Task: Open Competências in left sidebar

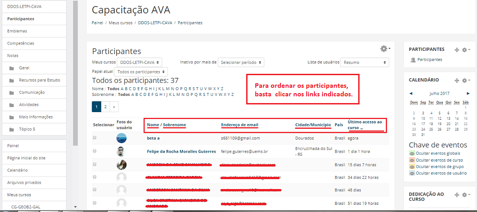Action: tap(34, 43)
